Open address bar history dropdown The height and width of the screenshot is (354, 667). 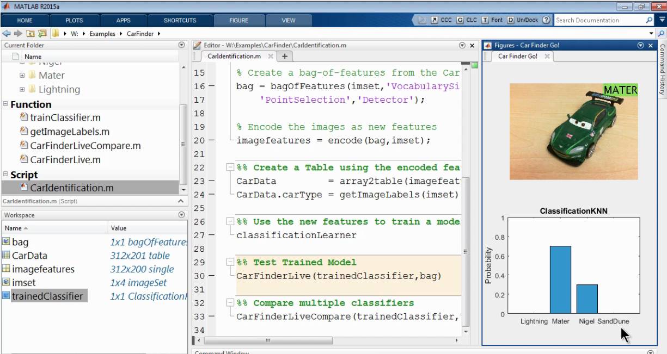tap(651, 33)
